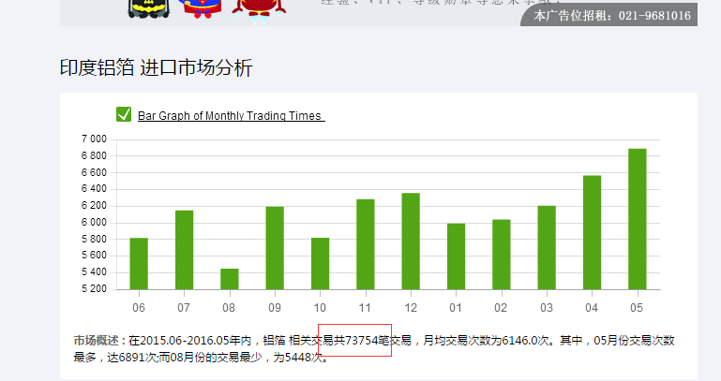Click the 市场概述 summary label
721x381 pixels.
tap(98, 341)
